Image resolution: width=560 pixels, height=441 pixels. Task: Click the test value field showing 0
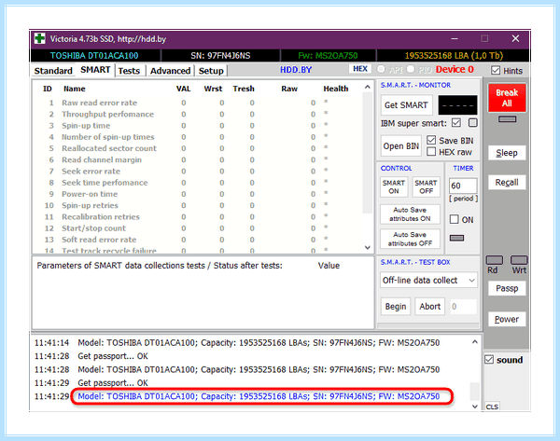coord(463,307)
